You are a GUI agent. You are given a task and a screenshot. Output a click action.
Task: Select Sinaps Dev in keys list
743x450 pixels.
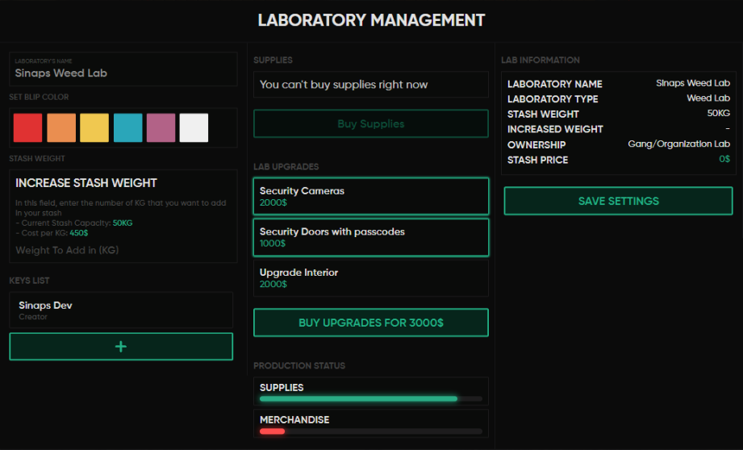(x=121, y=310)
